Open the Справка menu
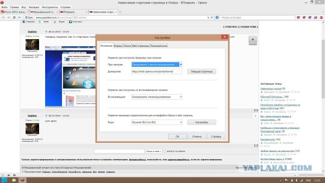This screenshot has height=183, width=325. 66,7
